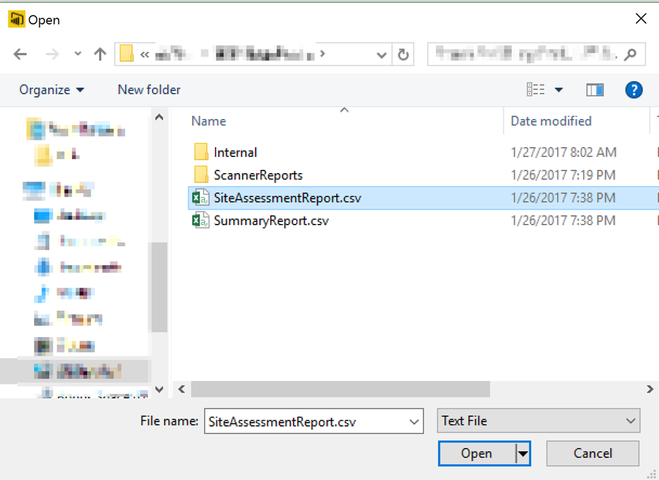
Task: Click the Up one level arrow
Action: (x=100, y=54)
